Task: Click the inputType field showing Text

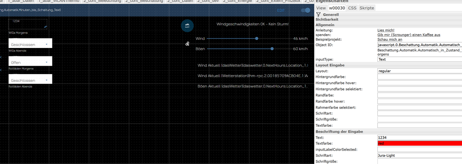Action: pos(420,60)
